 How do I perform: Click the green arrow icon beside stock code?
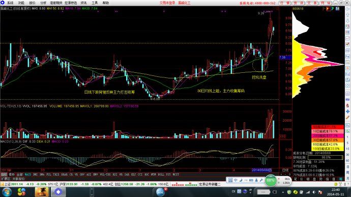tap(333, 9)
